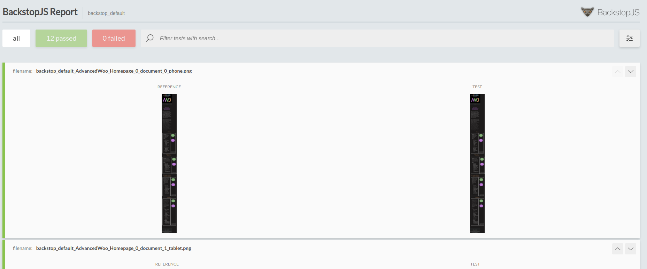This screenshot has height=269, width=647.
Task: Jump to next test from phone.png card
Action: [631, 72]
